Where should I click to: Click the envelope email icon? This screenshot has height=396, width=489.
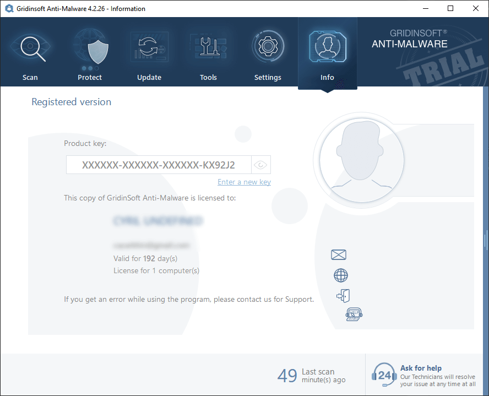coord(339,254)
